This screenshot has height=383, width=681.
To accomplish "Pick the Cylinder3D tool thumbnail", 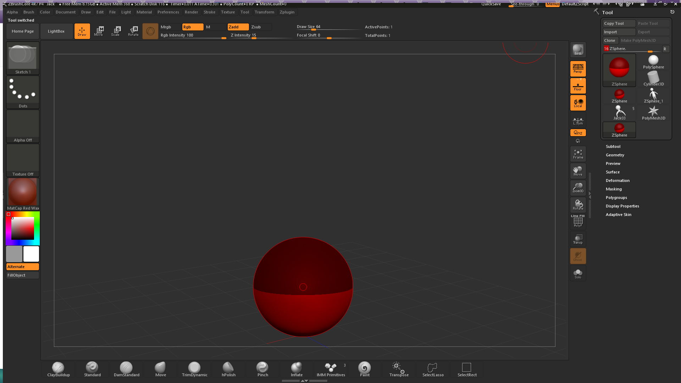I will pyautogui.click(x=653, y=78).
